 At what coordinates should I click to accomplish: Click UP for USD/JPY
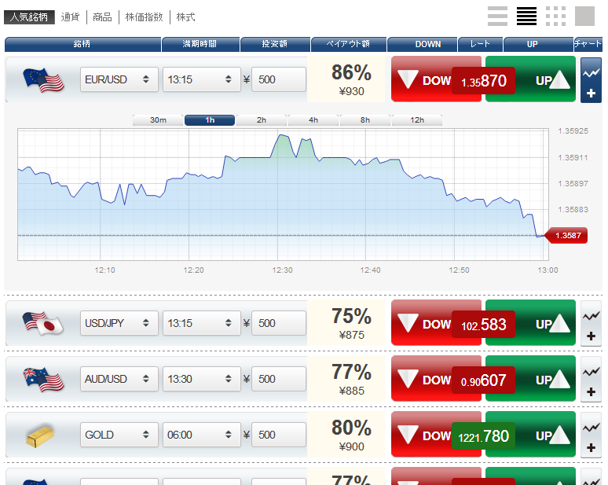pos(546,322)
